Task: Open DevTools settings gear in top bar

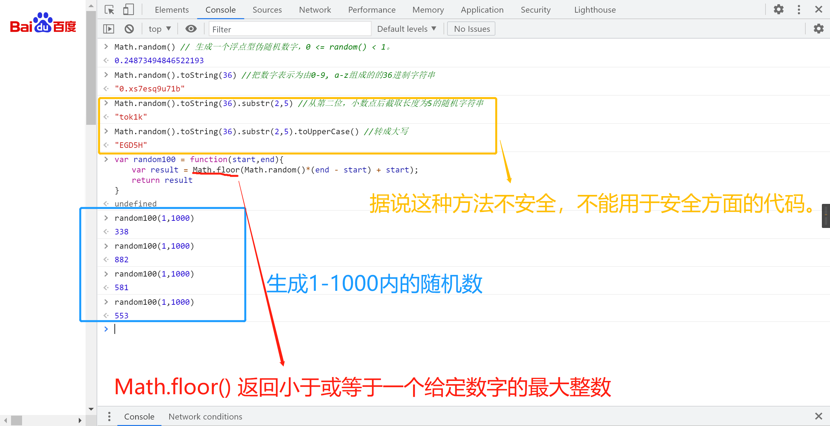Action: [778, 10]
